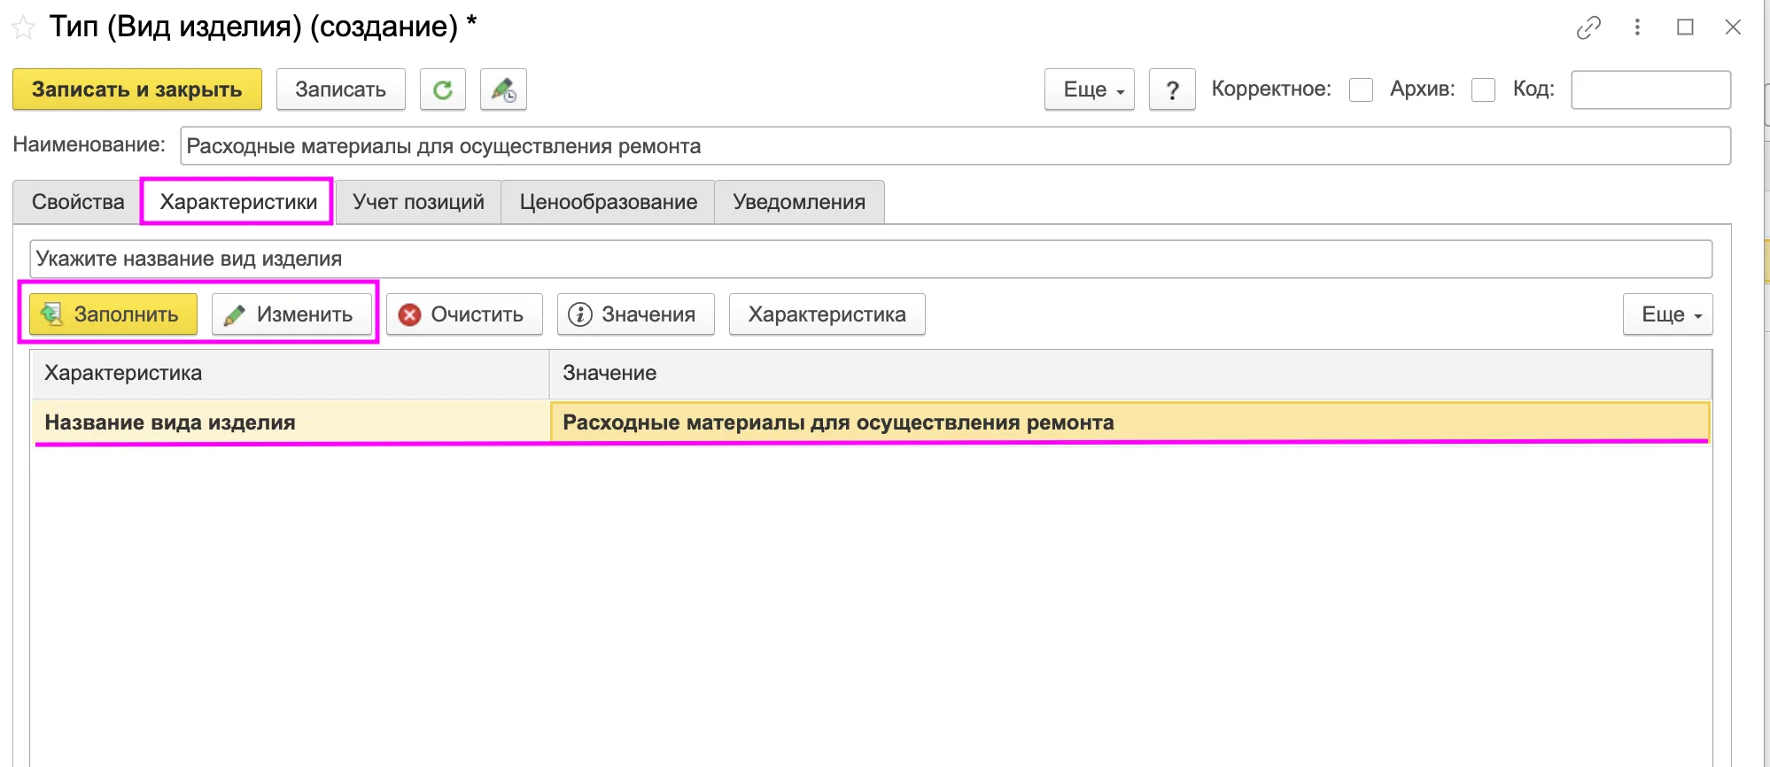Enable the Архив checkbox

1483,89
